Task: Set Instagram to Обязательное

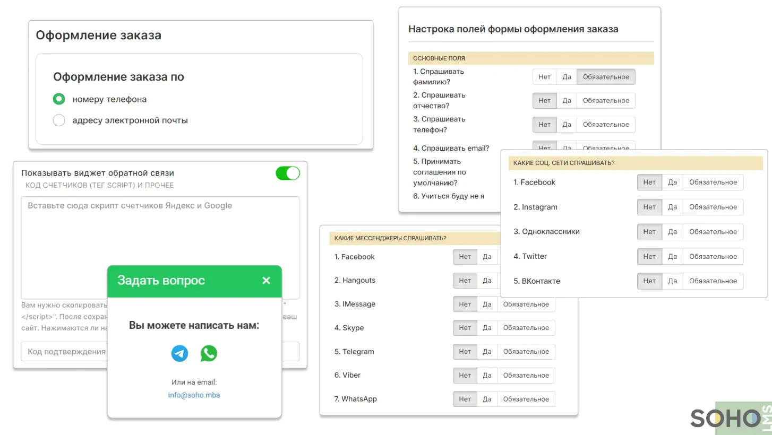Action: coord(713,207)
